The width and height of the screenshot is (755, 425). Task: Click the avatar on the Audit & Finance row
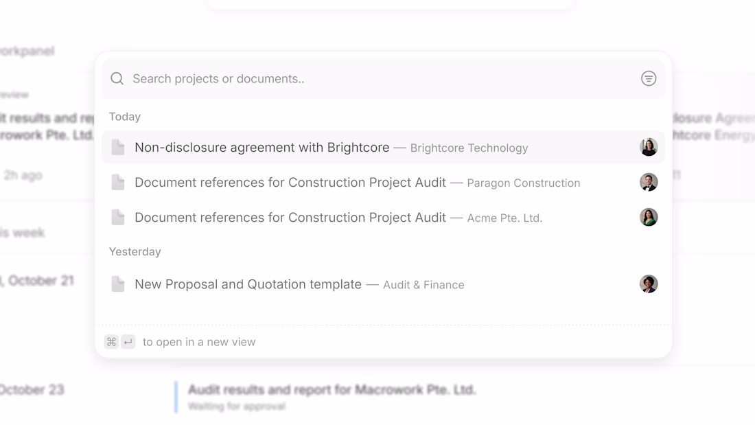(649, 284)
